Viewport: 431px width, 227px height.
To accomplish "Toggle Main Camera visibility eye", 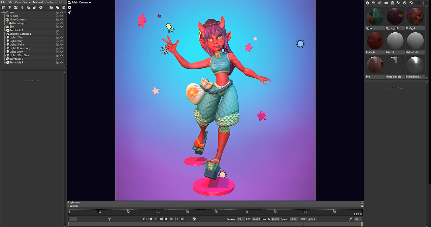I will [61, 20].
